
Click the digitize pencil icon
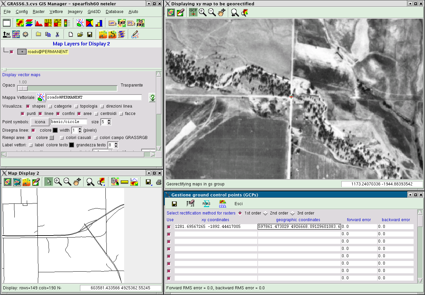pyautogui.click(x=135, y=34)
